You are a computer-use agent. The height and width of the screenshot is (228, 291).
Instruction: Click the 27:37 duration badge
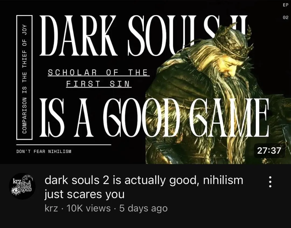pos(269,151)
